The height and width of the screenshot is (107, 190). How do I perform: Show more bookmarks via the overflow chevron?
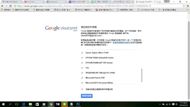(188, 10)
